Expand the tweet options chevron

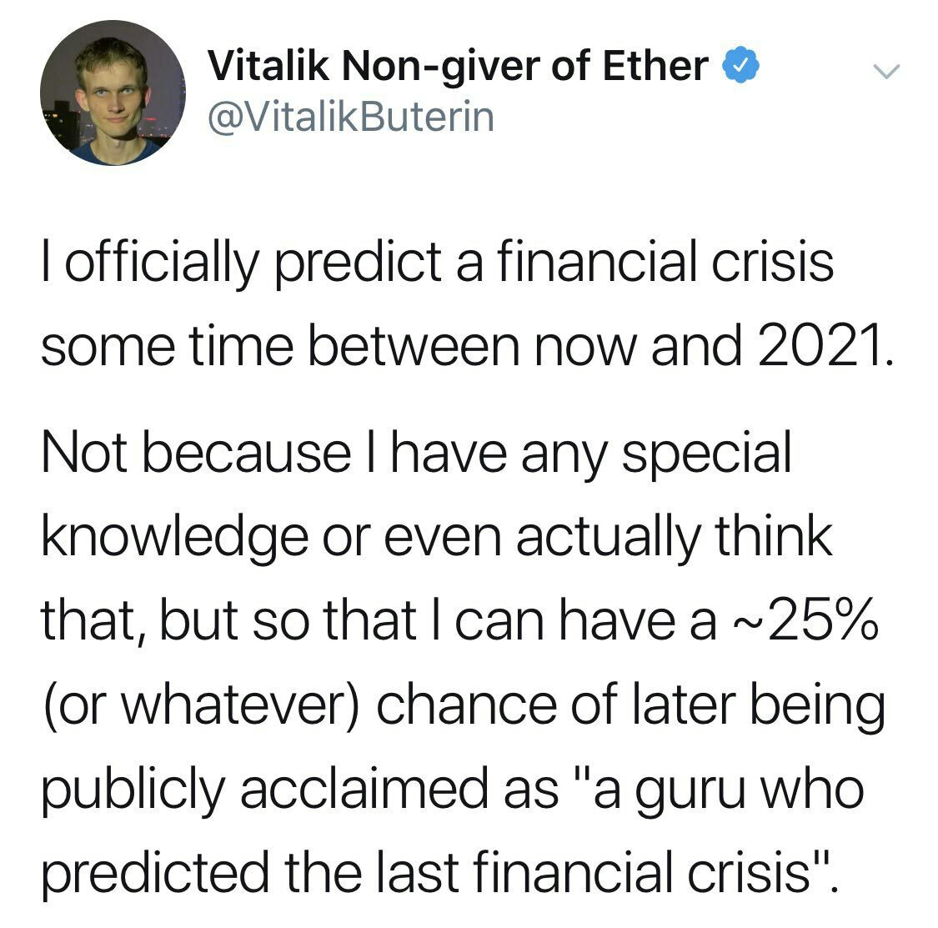[x=886, y=71]
